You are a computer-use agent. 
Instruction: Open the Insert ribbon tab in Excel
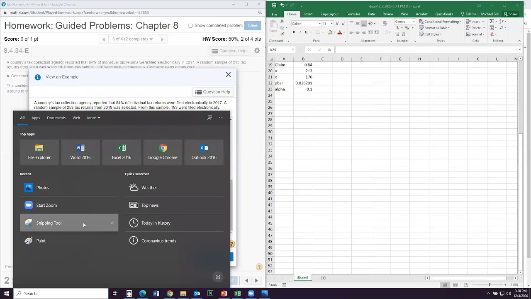(308, 14)
